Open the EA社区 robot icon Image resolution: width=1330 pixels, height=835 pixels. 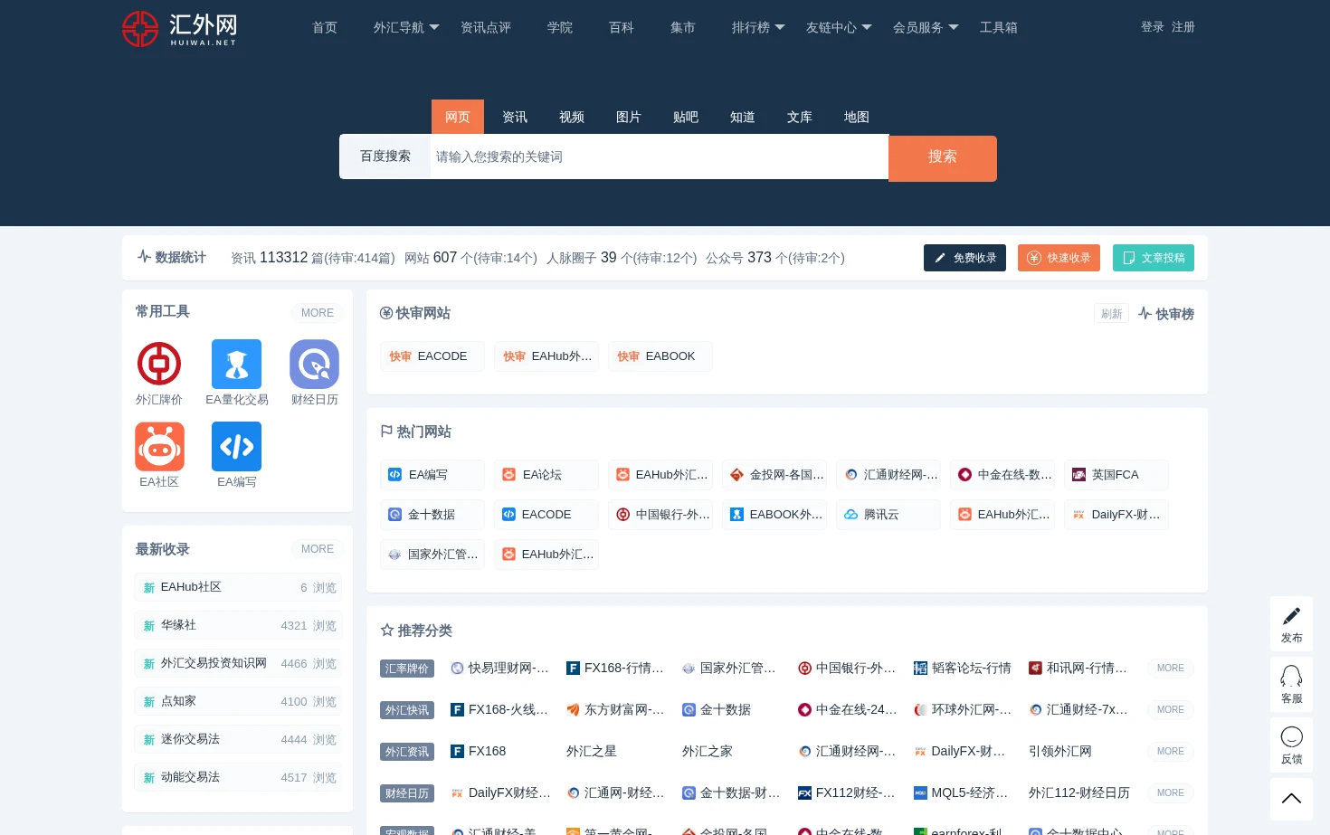click(x=159, y=446)
